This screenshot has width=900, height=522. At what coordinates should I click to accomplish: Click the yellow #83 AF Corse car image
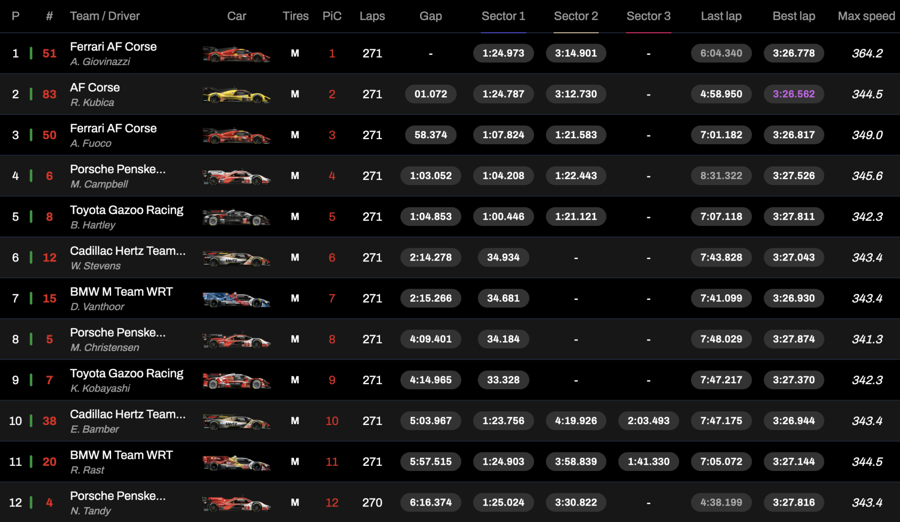(236, 95)
